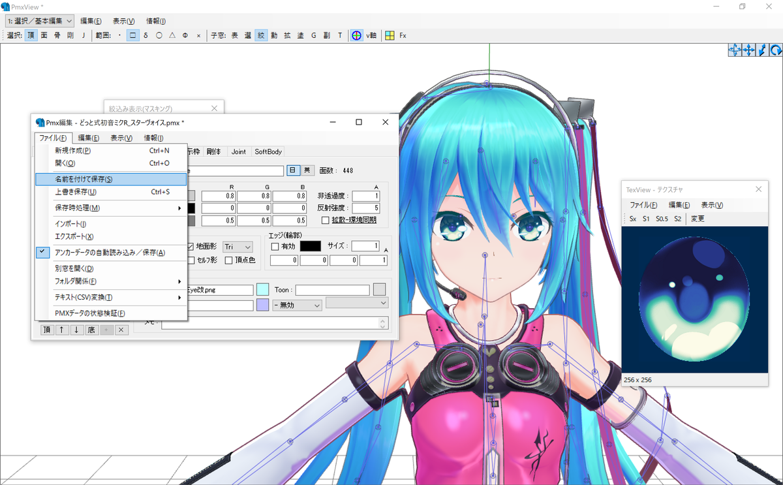Choose Φ range selection mode
783x485 pixels.
185,35
